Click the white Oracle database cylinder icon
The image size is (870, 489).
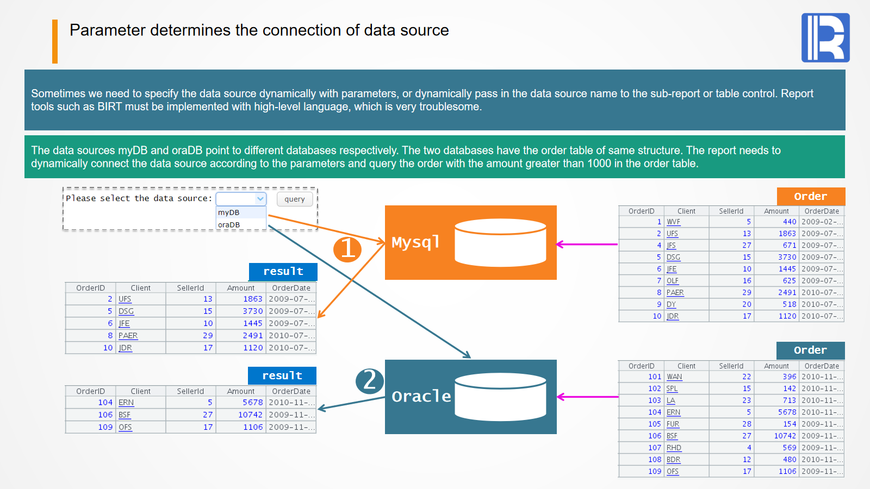(x=500, y=397)
